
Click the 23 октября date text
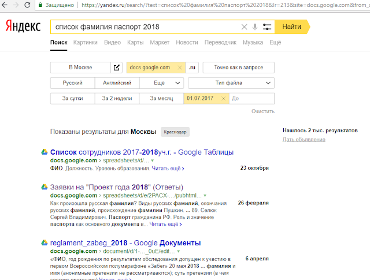pyautogui.click(x=254, y=168)
